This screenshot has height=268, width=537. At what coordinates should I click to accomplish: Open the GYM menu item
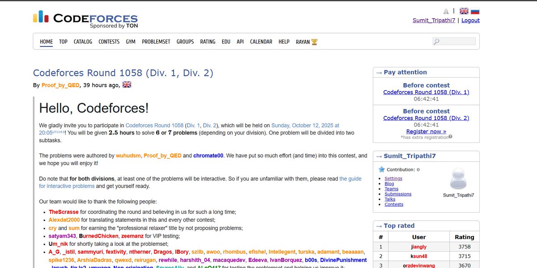[x=131, y=42]
